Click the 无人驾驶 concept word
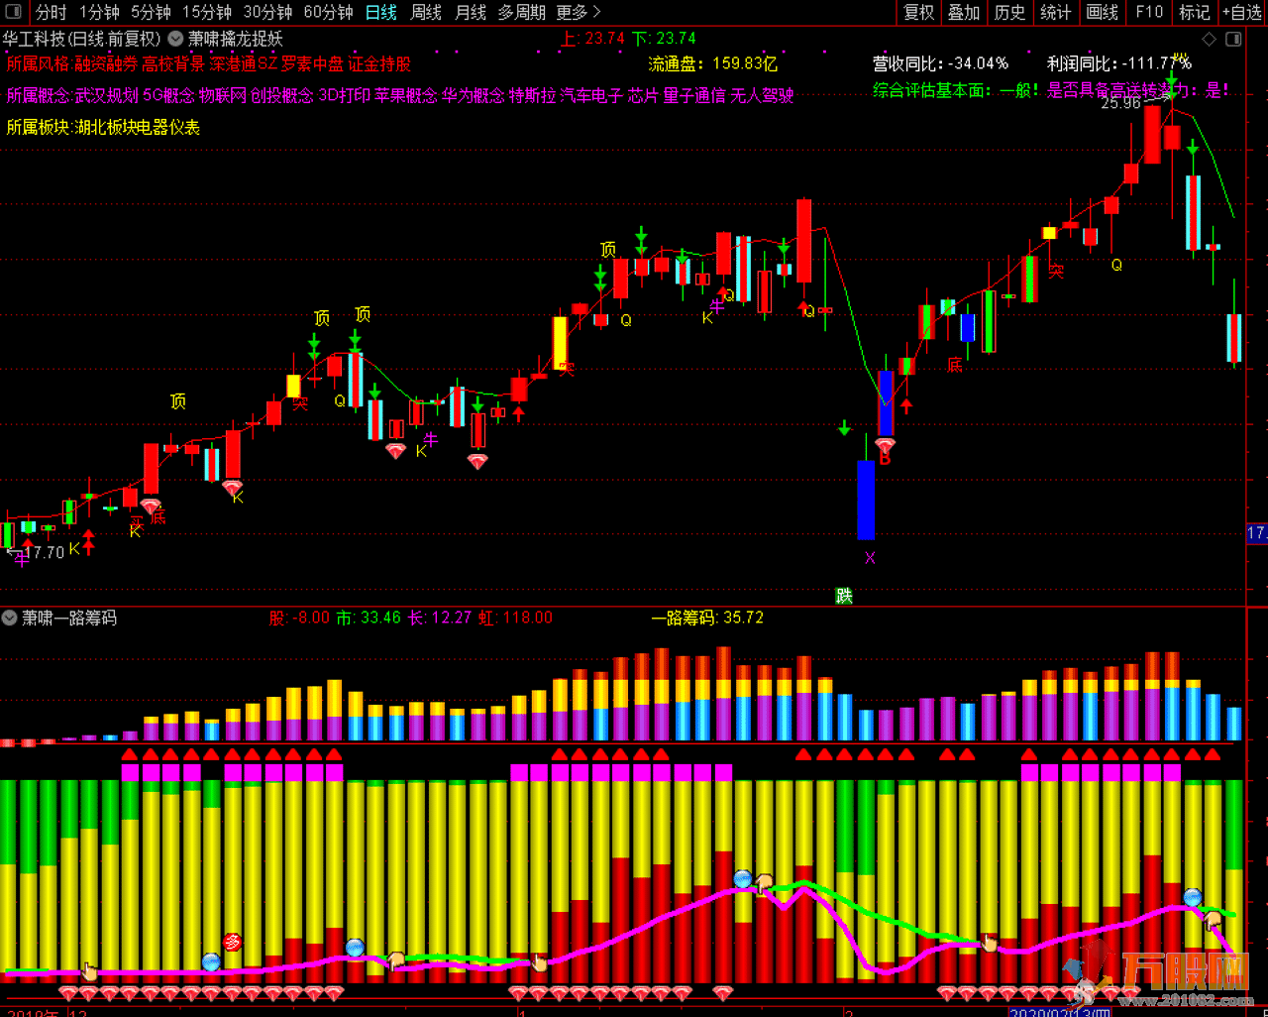 point(762,95)
